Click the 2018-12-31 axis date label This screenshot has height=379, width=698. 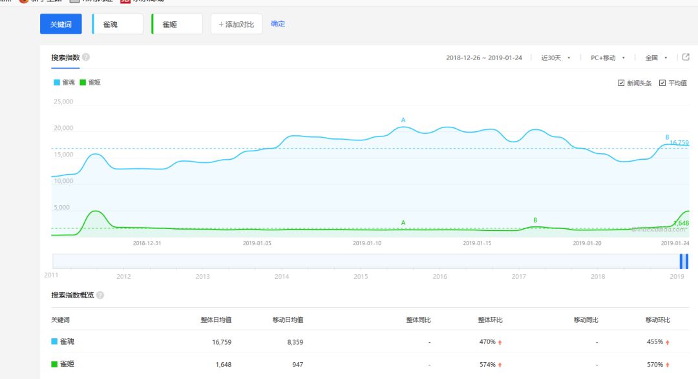(x=147, y=243)
